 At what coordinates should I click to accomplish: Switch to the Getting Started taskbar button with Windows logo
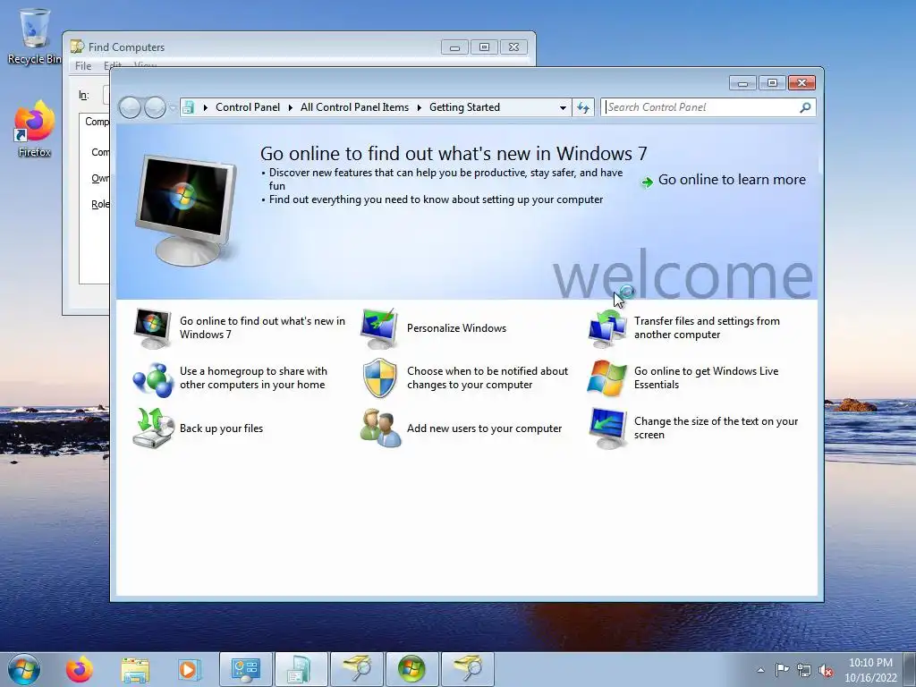tap(411, 669)
